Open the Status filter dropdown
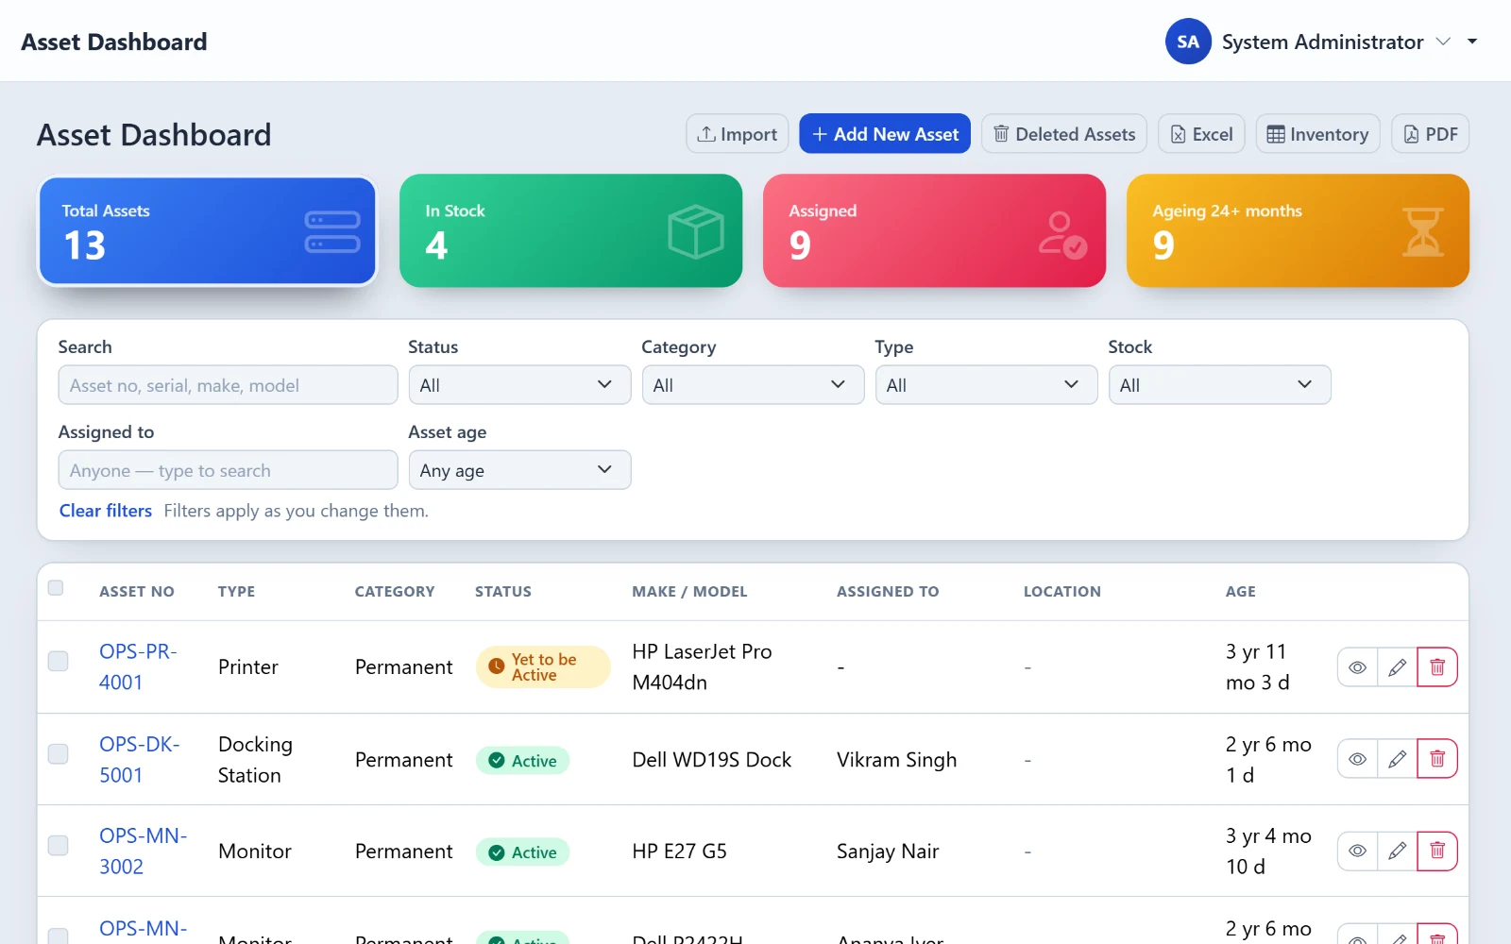The image size is (1511, 944). pyautogui.click(x=519, y=385)
